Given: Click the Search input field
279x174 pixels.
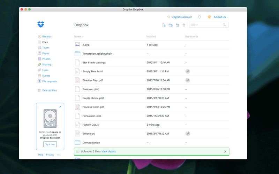Looking at the screenshot, I should coord(209,25).
